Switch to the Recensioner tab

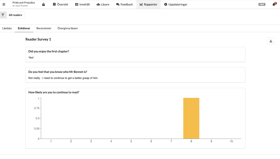[44, 28]
